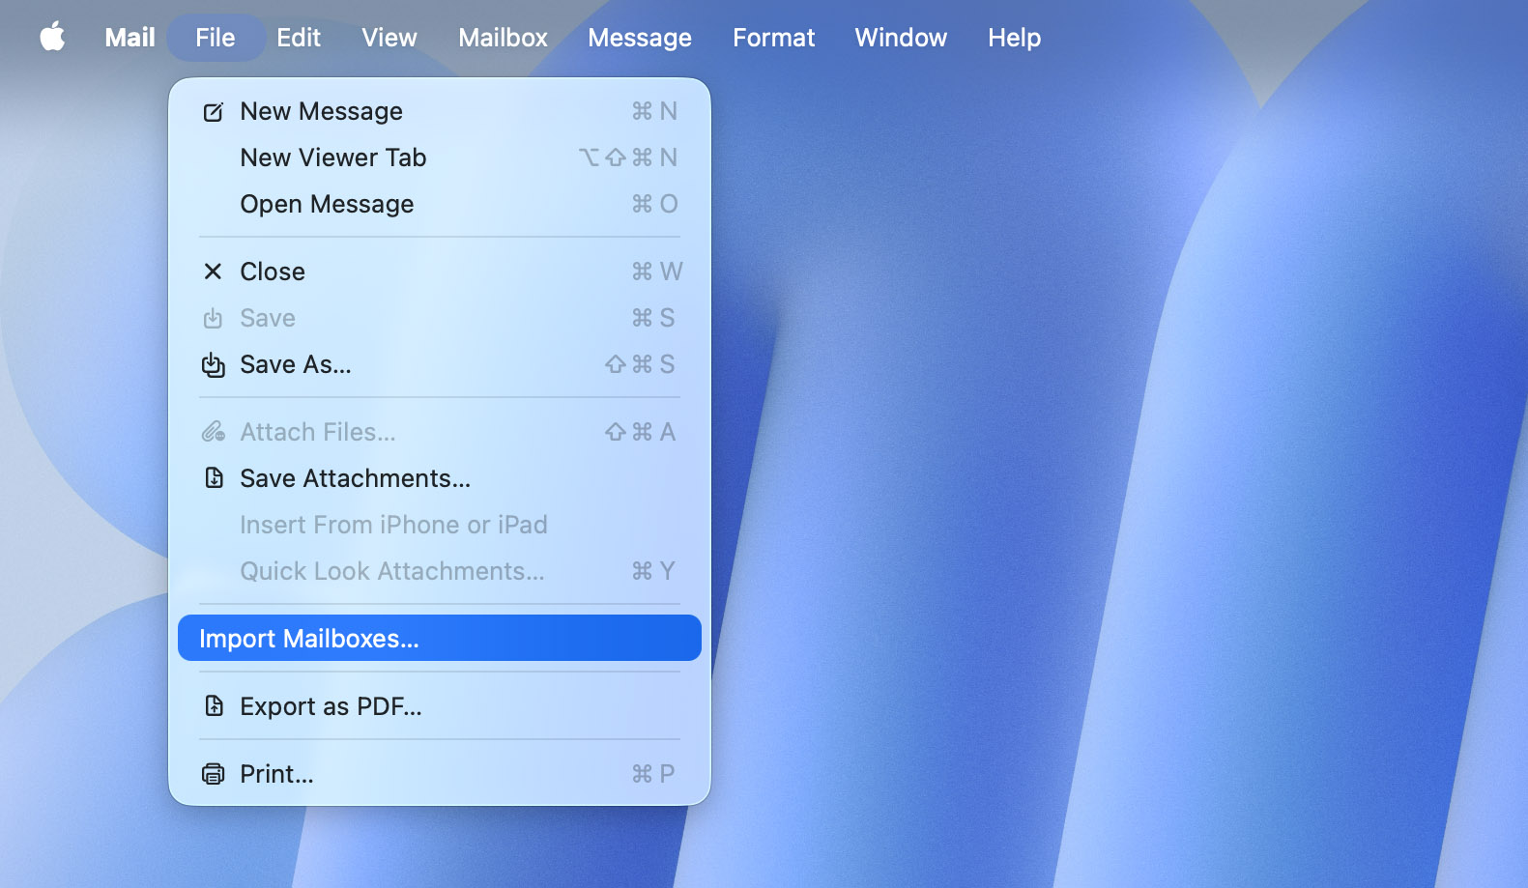Click the Mail application menu
The width and height of the screenshot is (1528, 888).
click(x=130, y=38)
